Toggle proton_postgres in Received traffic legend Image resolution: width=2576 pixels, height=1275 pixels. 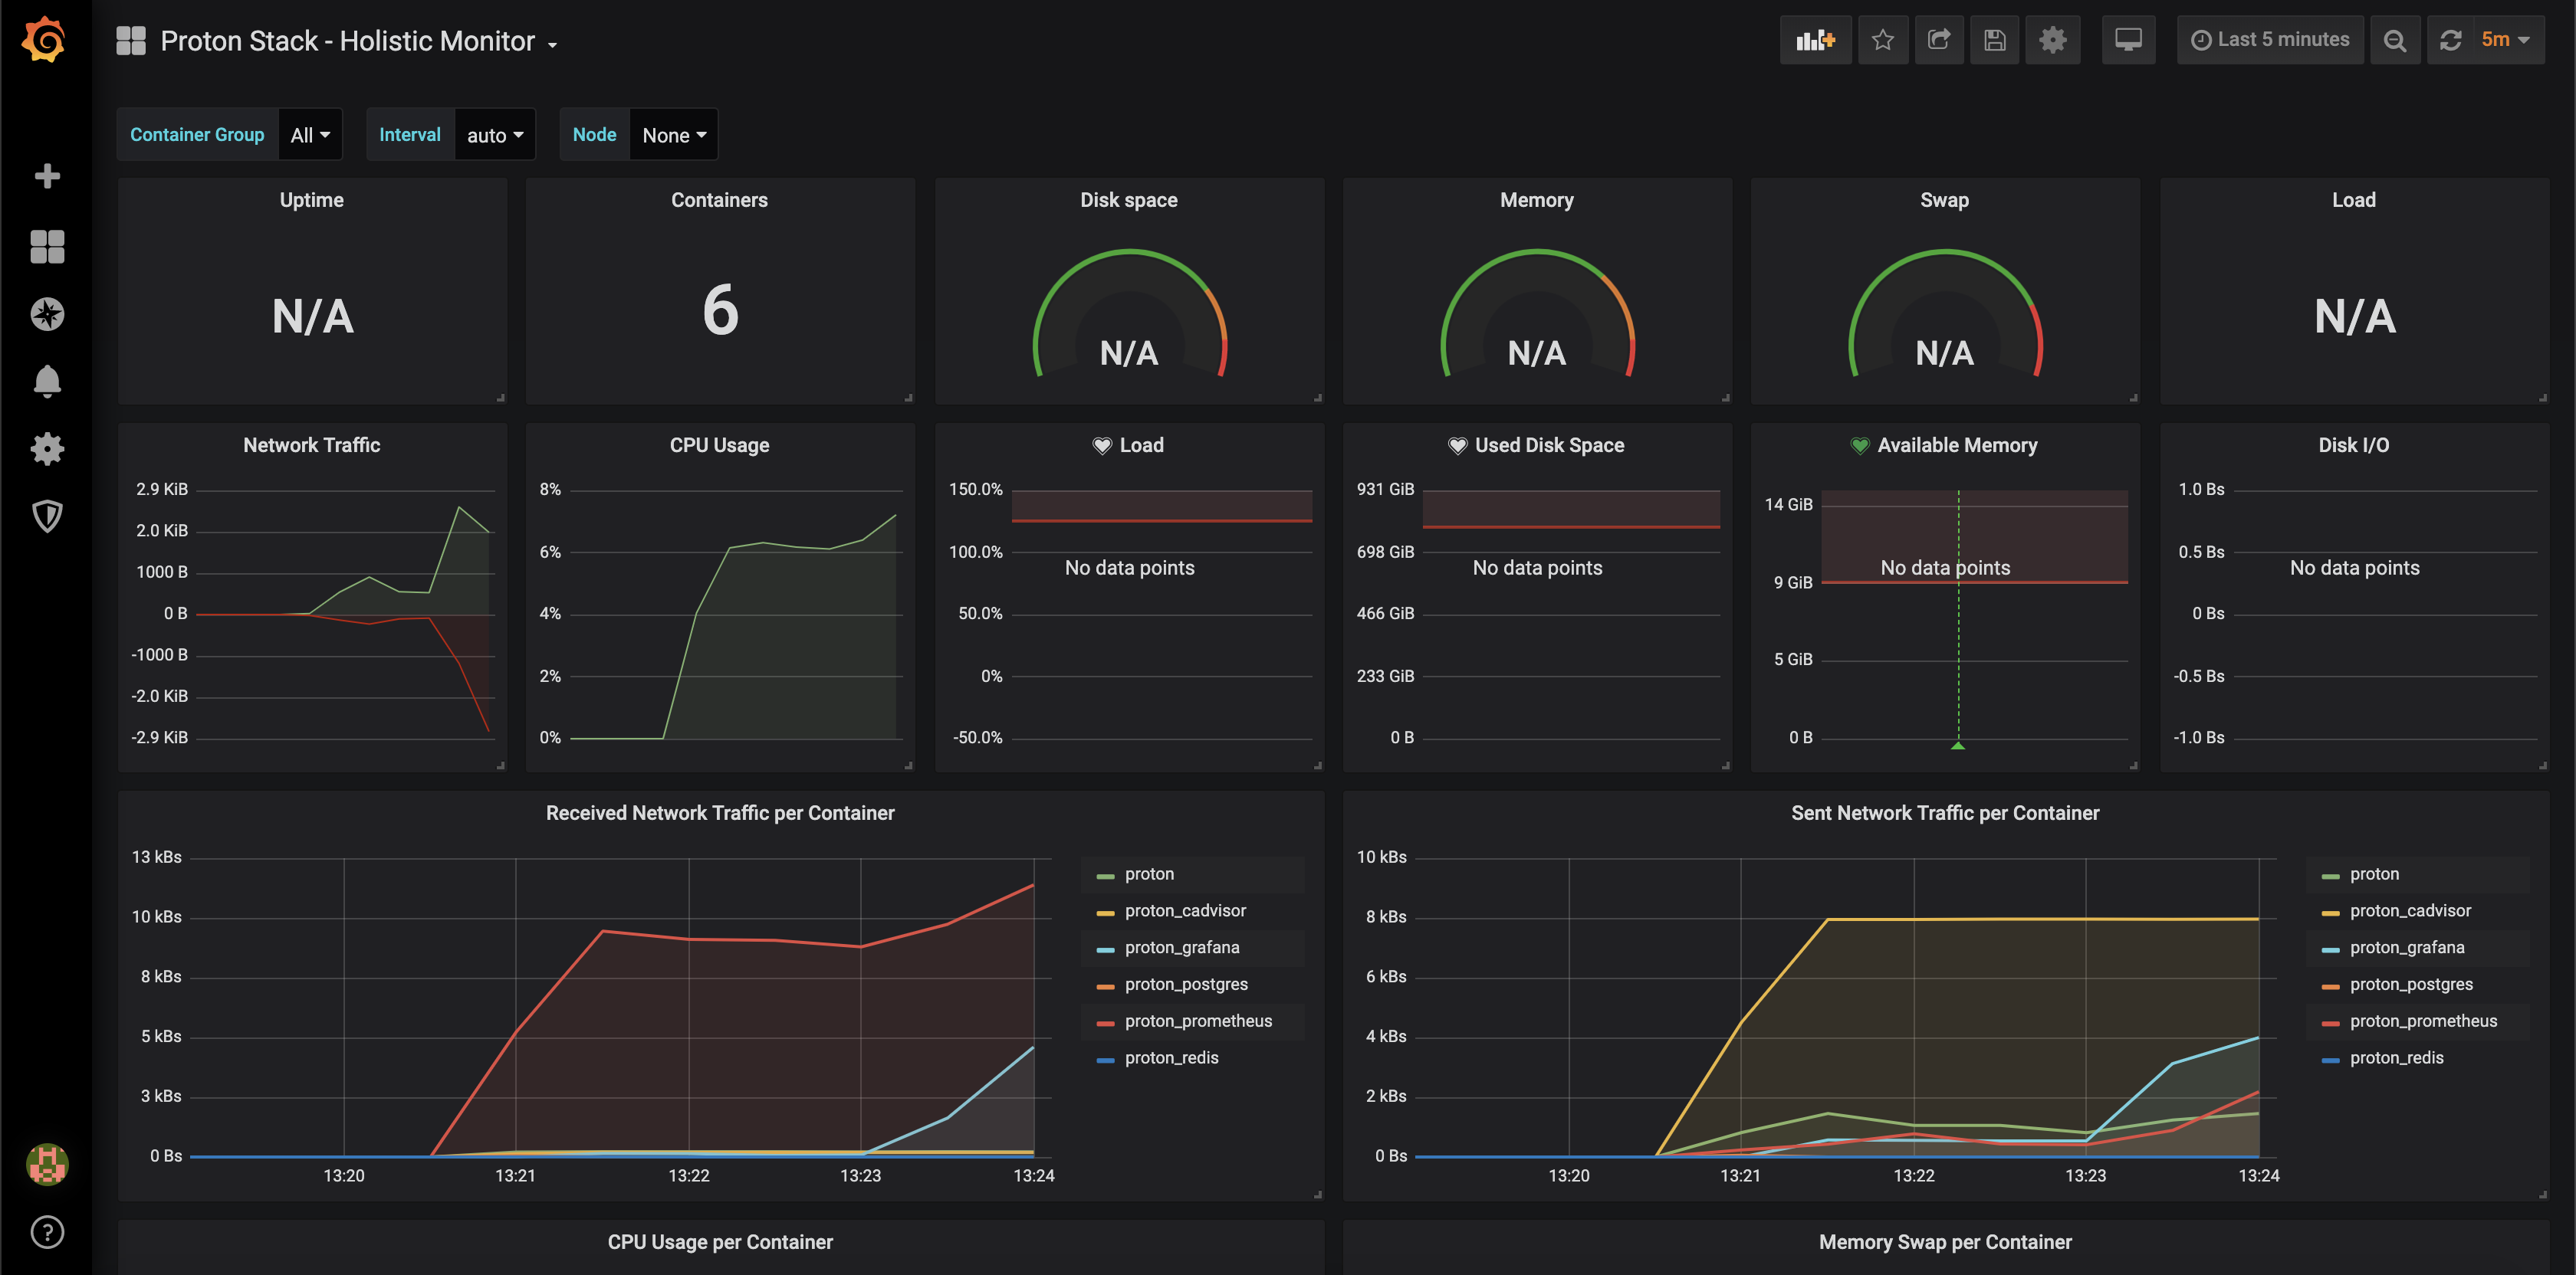1186,985
